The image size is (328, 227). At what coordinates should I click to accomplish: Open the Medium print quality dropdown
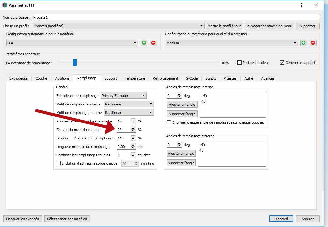232,43
